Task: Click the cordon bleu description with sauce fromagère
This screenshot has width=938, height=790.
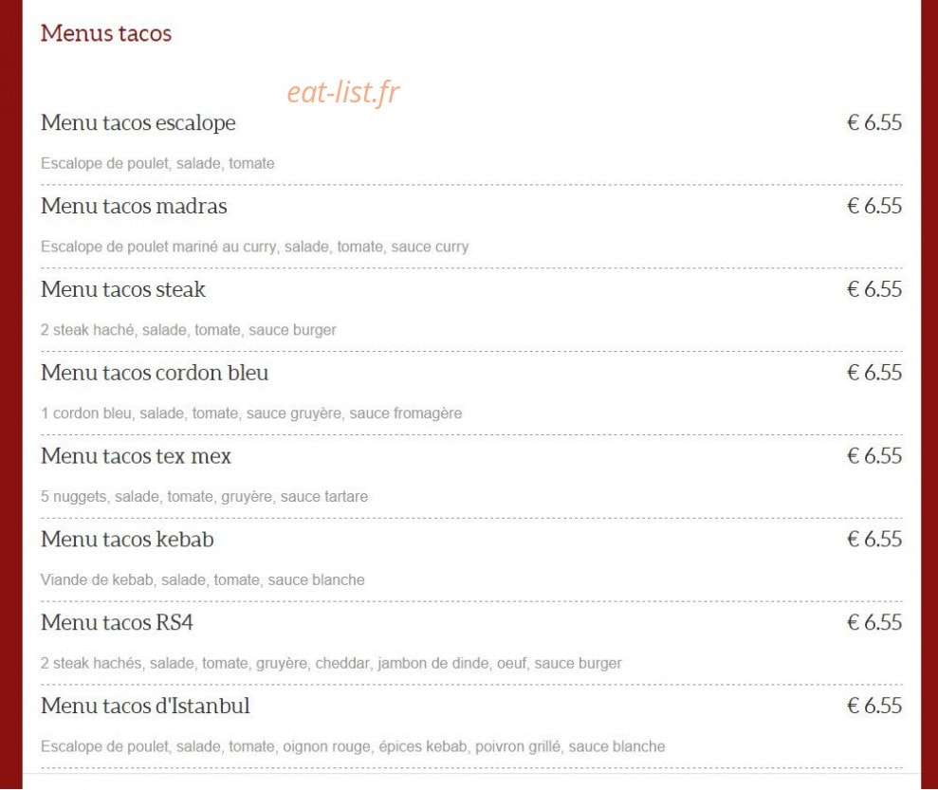Action: (x=251, y=413)
